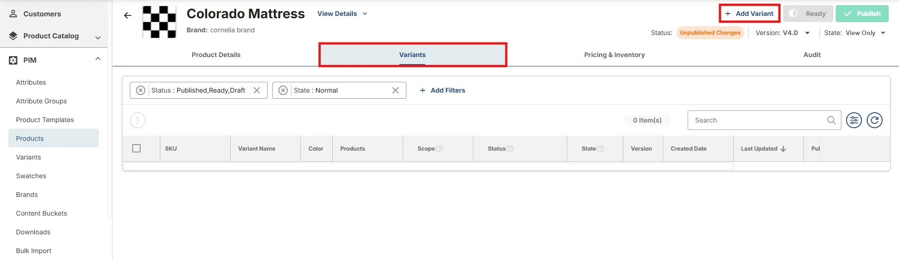Click the search magnifier icon
The width and height of the screenshot is (899, 261).
pos(831,120)
